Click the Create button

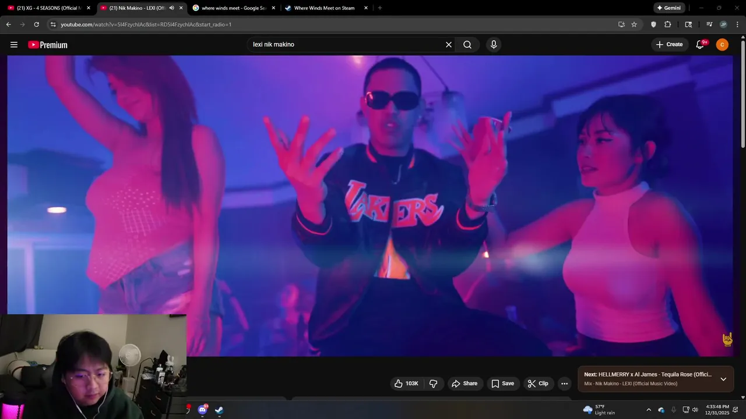coord(669,45)
